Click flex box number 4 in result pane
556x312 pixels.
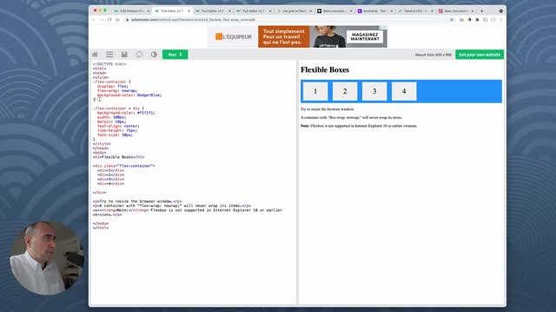pos(404,91)
